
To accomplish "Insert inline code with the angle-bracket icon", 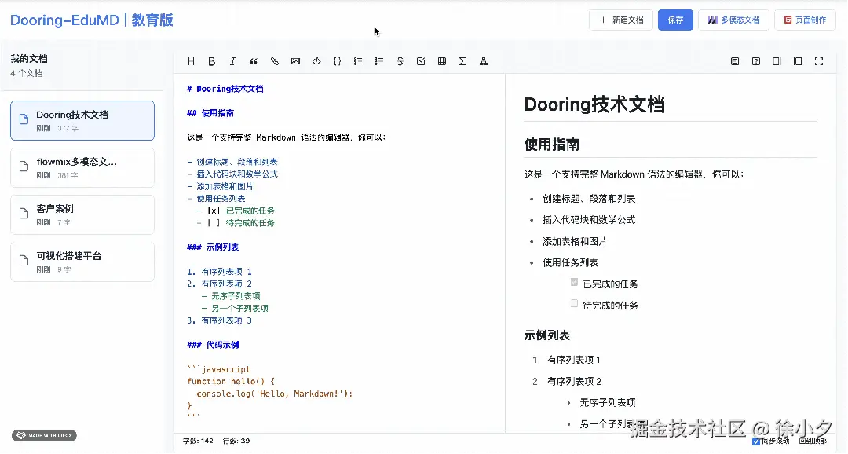I will (x=316, y=62).
